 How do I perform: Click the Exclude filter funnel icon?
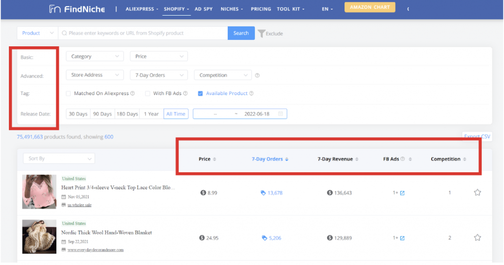click(261, 33)
